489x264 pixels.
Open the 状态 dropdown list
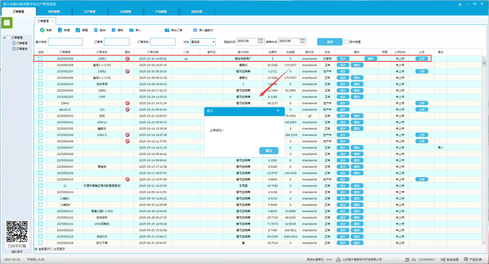point(213,42)
